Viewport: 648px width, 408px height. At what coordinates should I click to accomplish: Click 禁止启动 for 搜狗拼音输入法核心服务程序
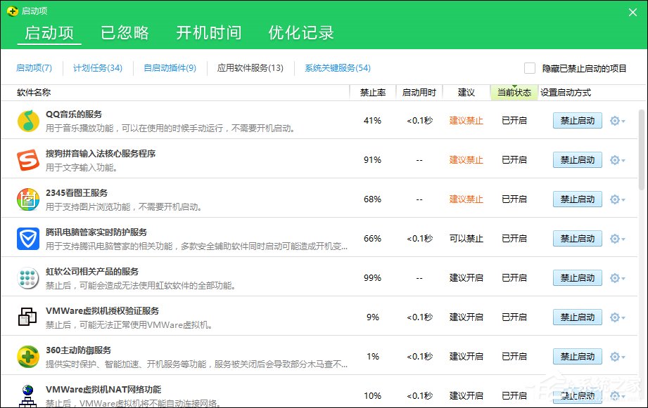[x=577, y=159]
